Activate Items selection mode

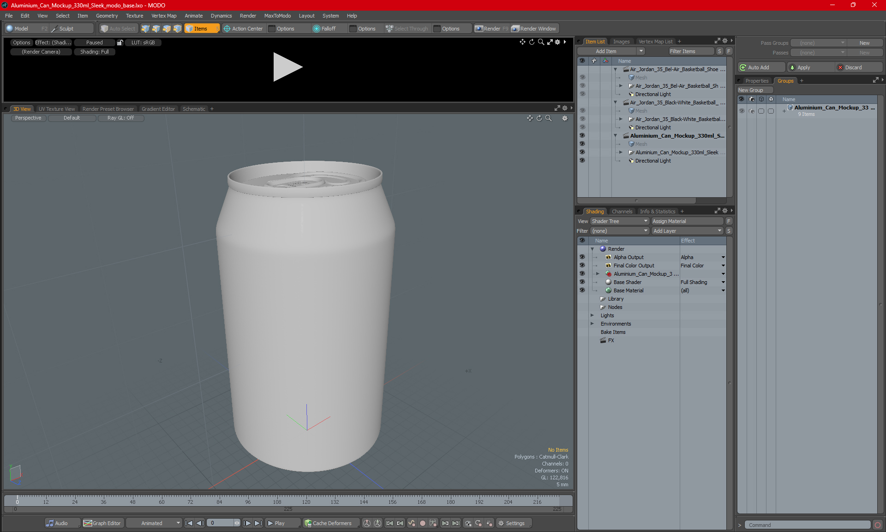tap(202, 29)
